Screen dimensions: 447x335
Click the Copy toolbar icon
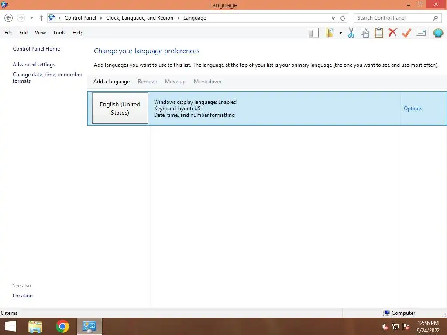coord(364,33)
